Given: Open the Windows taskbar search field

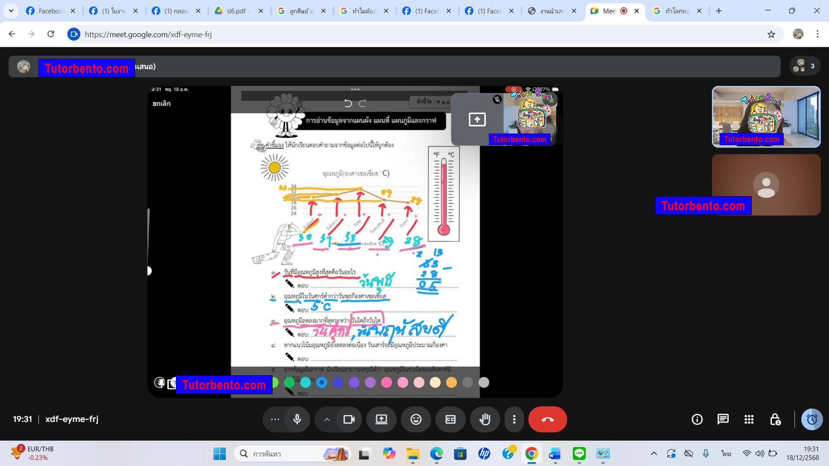Looking at the screenshot, I should coord(292,453).
